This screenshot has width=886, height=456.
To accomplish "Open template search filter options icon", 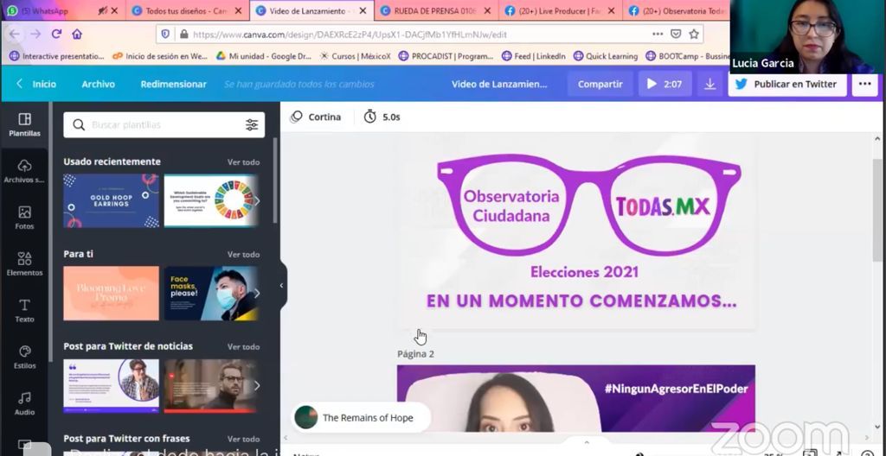I will click(252, 124).
